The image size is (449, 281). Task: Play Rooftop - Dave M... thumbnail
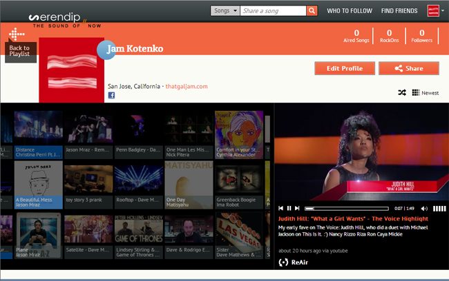(x=139, y=185)
